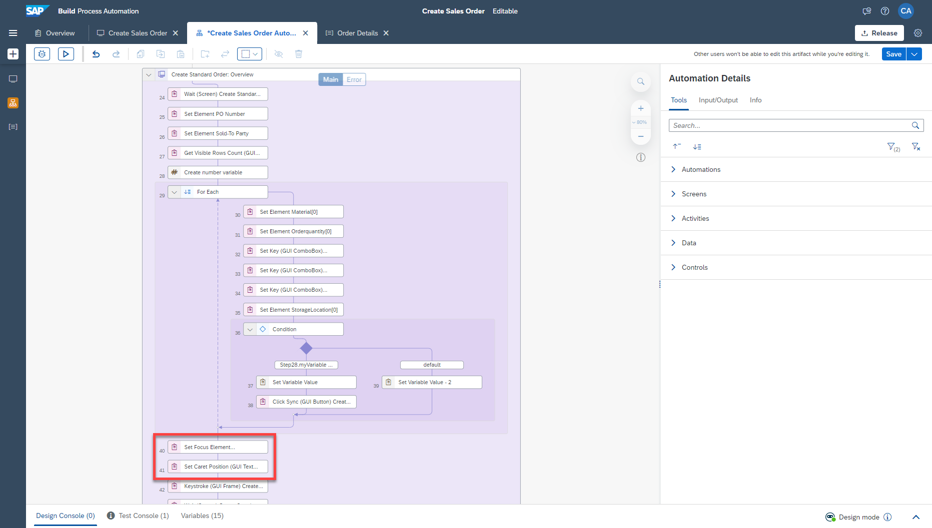Screen dimensions: 932x528
Task: Open the Order Details tab
Action: 357,33
